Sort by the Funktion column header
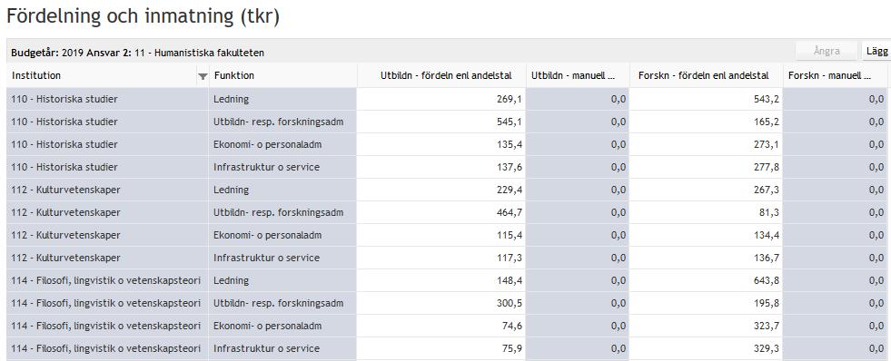The image size is (891, 361). 233,75
